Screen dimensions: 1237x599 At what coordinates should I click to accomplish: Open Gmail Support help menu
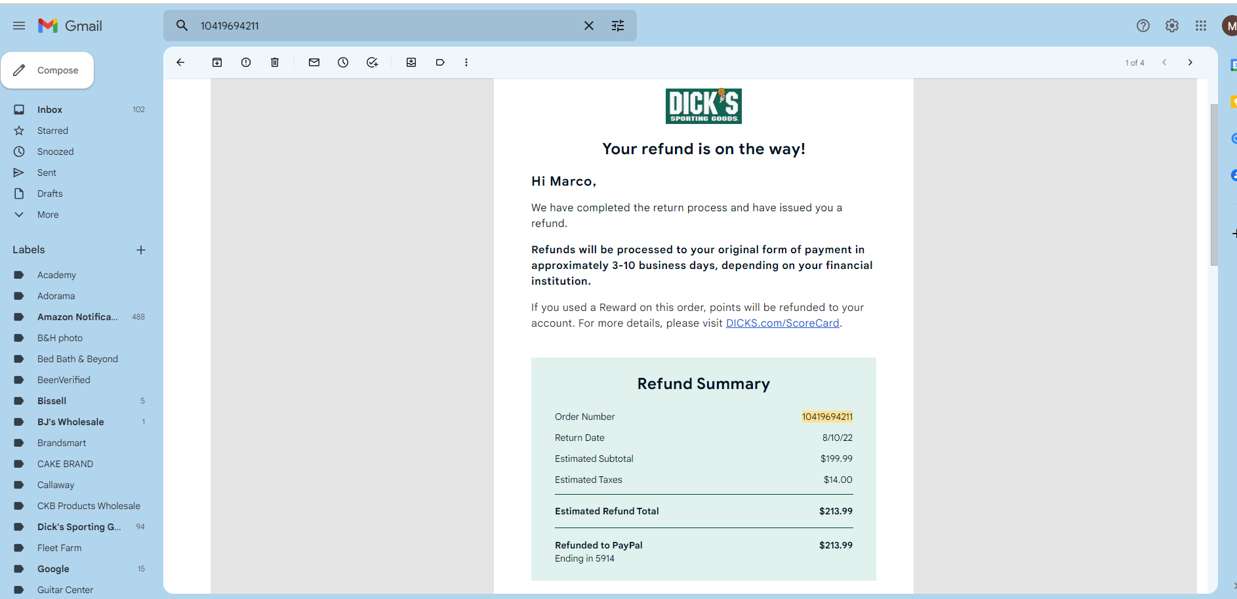tap(1143, 26)
